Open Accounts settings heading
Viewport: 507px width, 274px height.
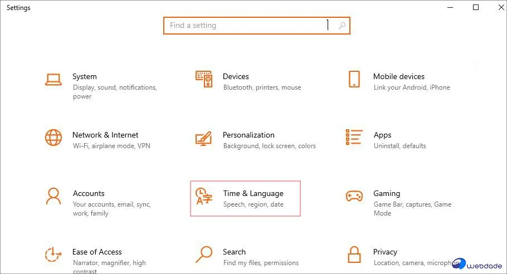click(89, 194)
